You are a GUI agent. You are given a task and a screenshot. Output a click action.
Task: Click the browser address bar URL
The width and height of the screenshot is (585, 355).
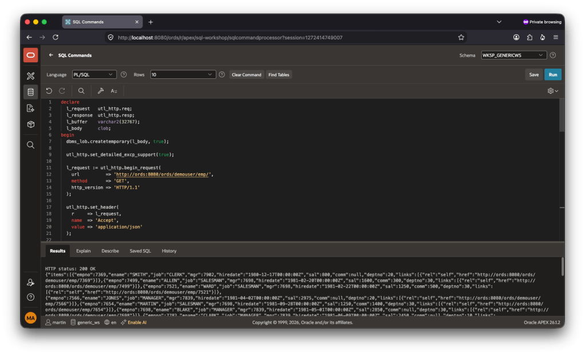coord(230,38)
